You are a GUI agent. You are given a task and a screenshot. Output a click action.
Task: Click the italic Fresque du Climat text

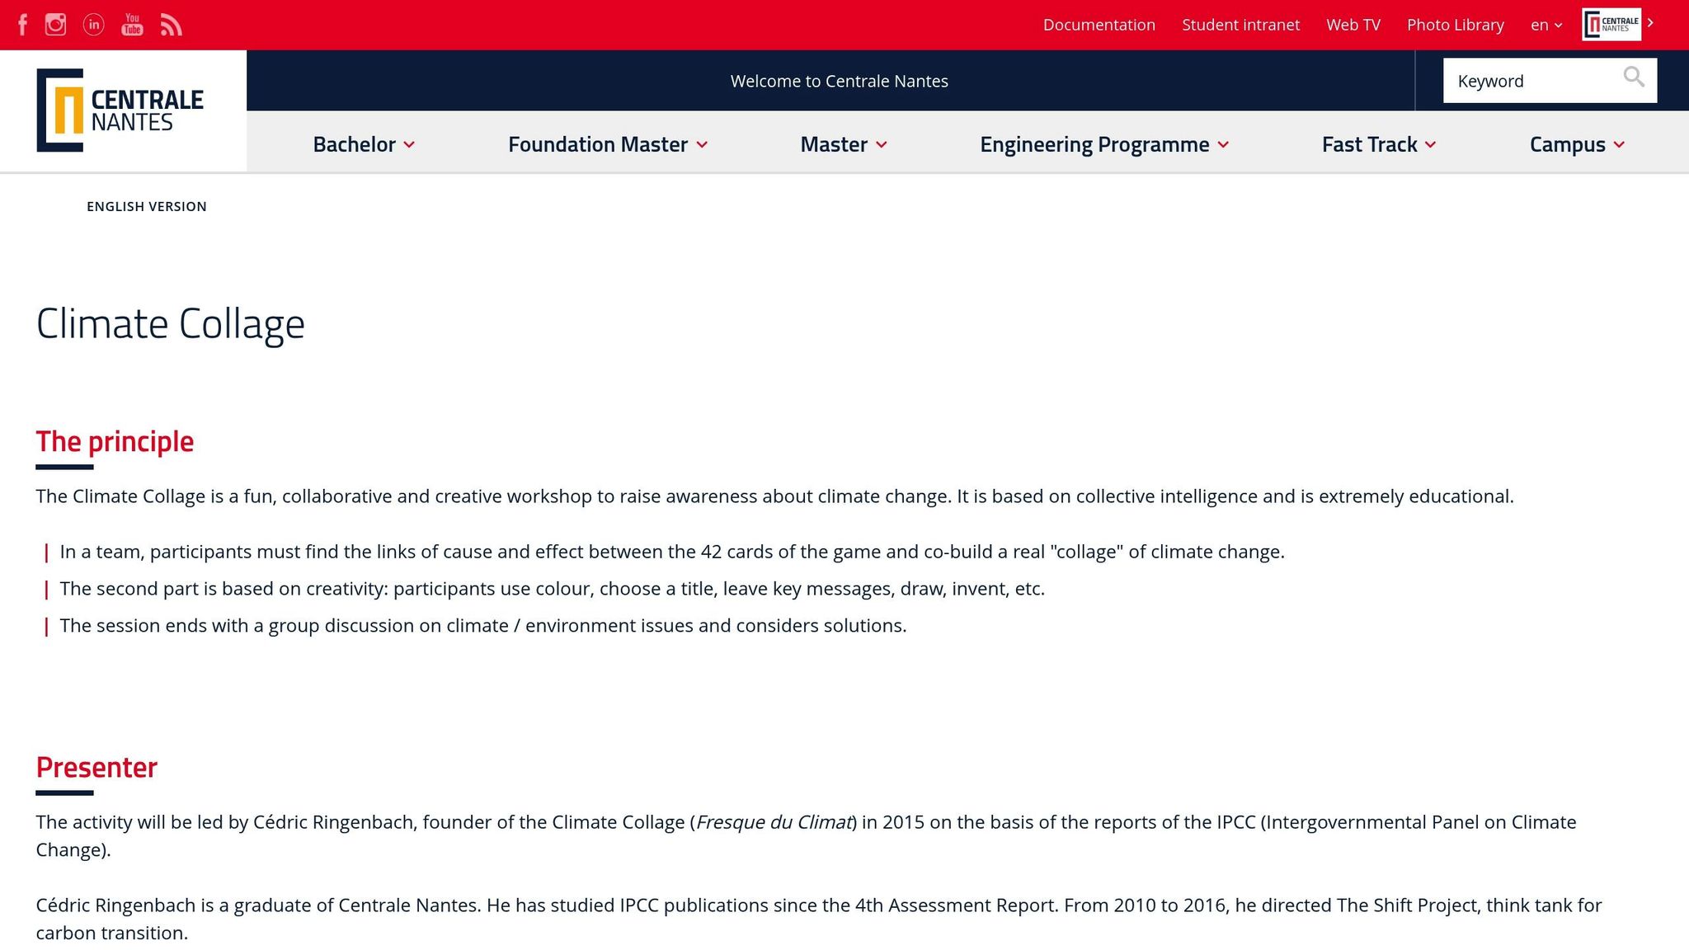pyautogui.click(x=774, y=822)
